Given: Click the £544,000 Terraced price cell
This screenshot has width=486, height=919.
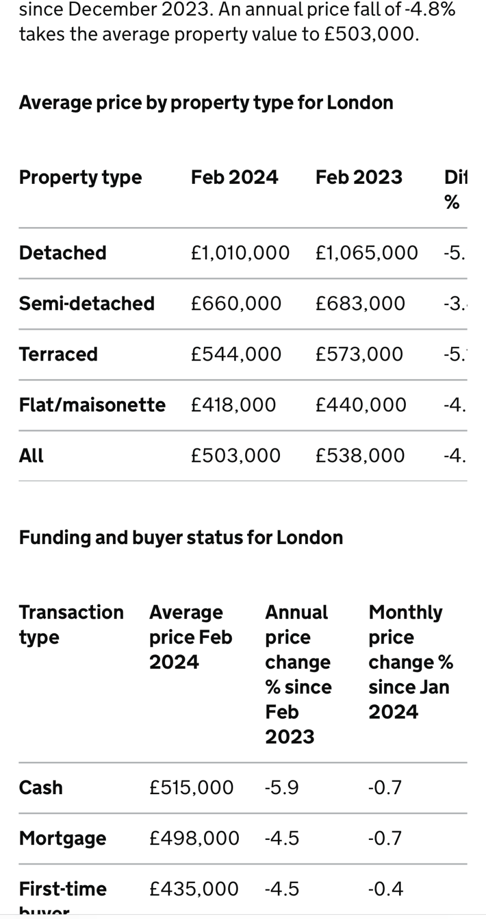Looking at the screenshot, I should (236, 354).
